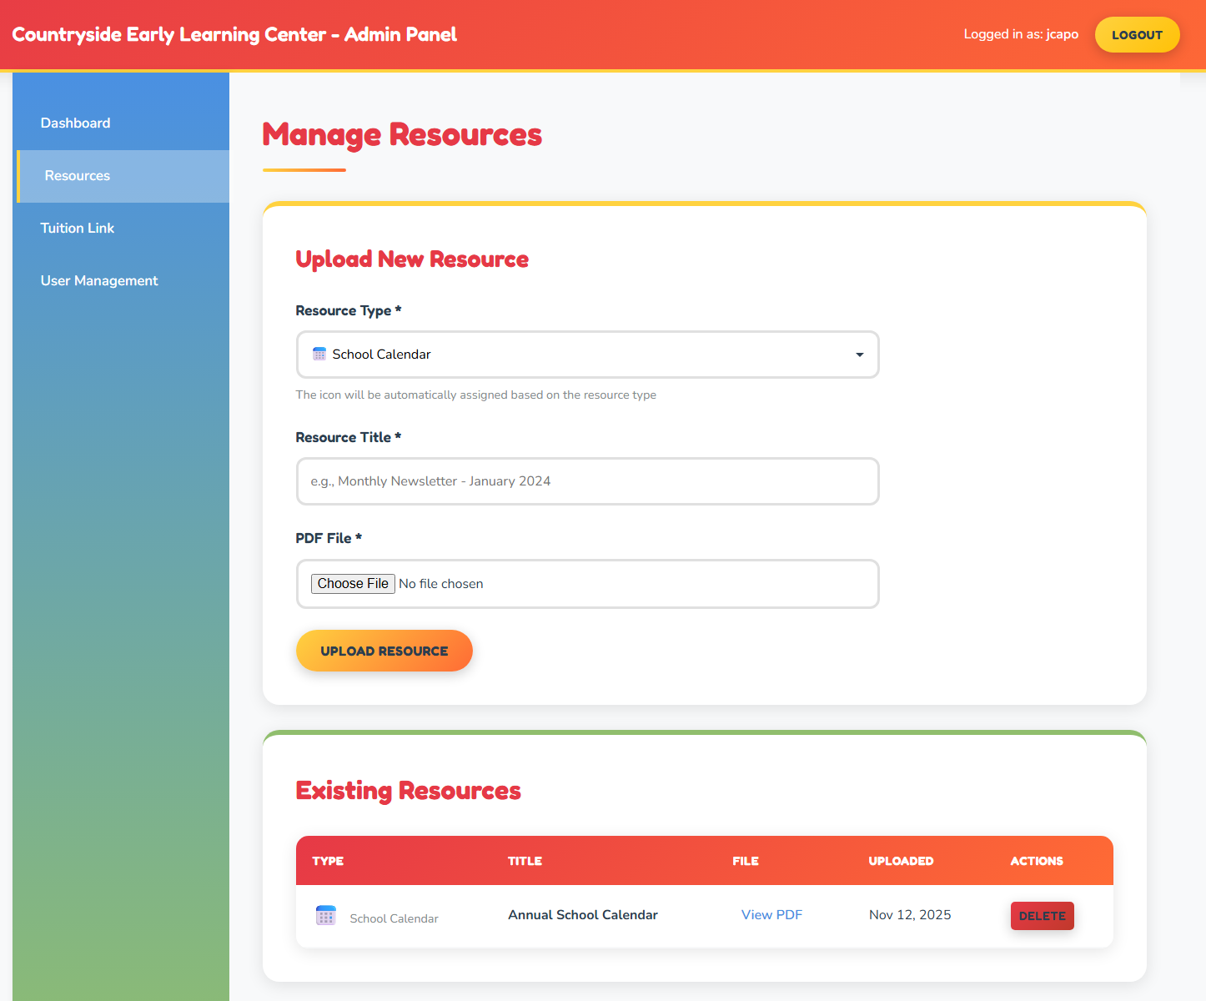This screenshot has width=1206, height=1001.
Task: Click the TYPE column header
Action: tap(328, 860)
